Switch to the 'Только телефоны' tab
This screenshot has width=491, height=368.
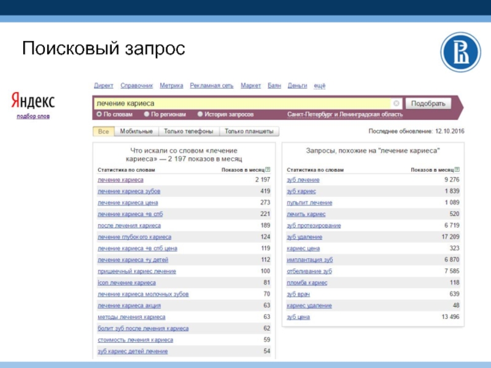188,131
